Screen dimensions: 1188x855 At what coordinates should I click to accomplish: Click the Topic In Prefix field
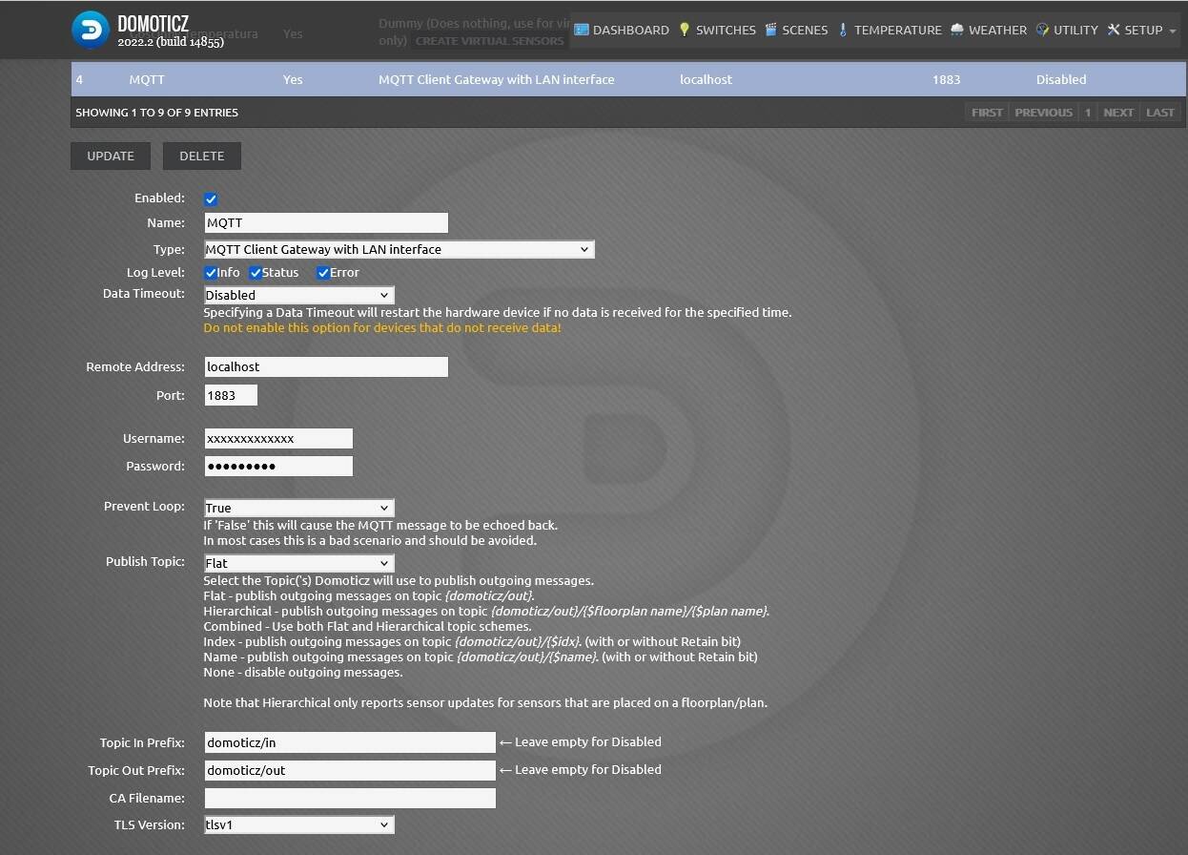pos(350,742)
